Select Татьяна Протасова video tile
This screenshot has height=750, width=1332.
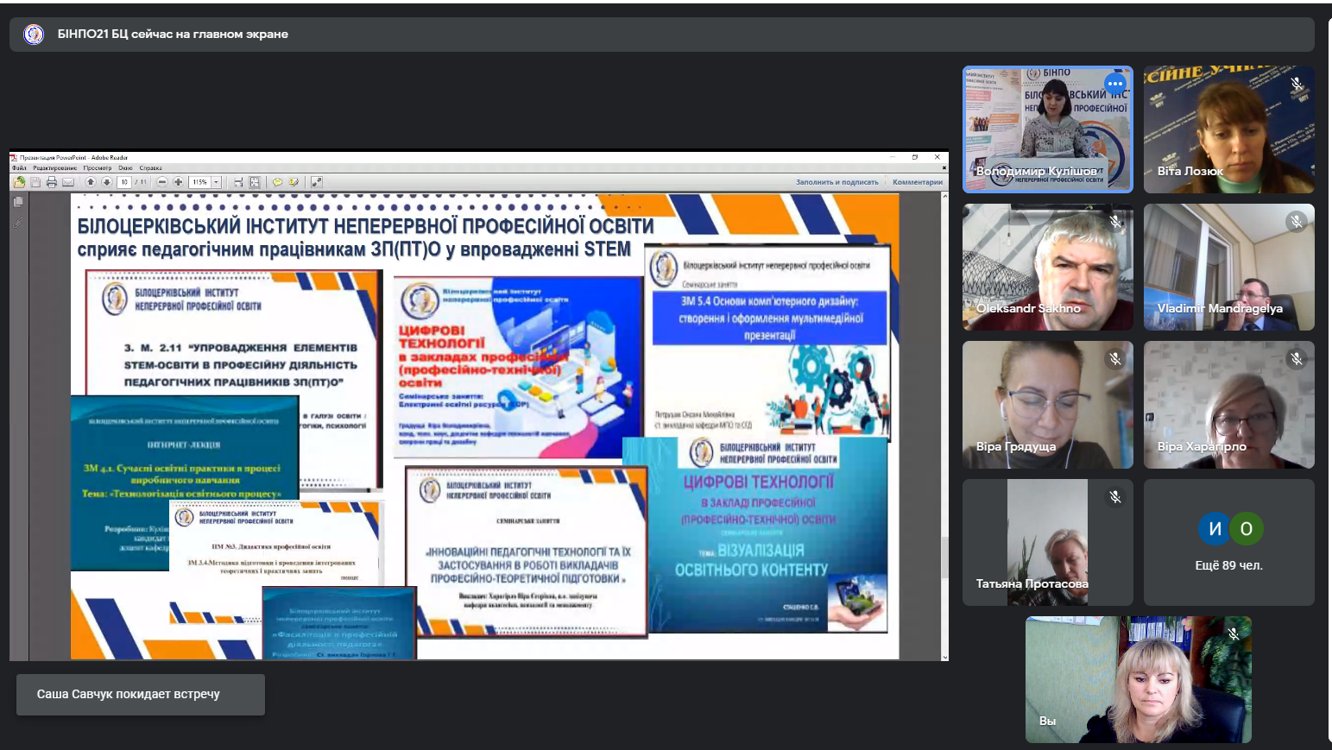click(x=1047, y=542)
